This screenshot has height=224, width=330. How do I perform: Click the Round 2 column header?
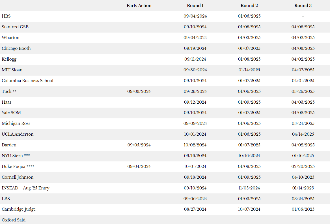pos(249,6)
